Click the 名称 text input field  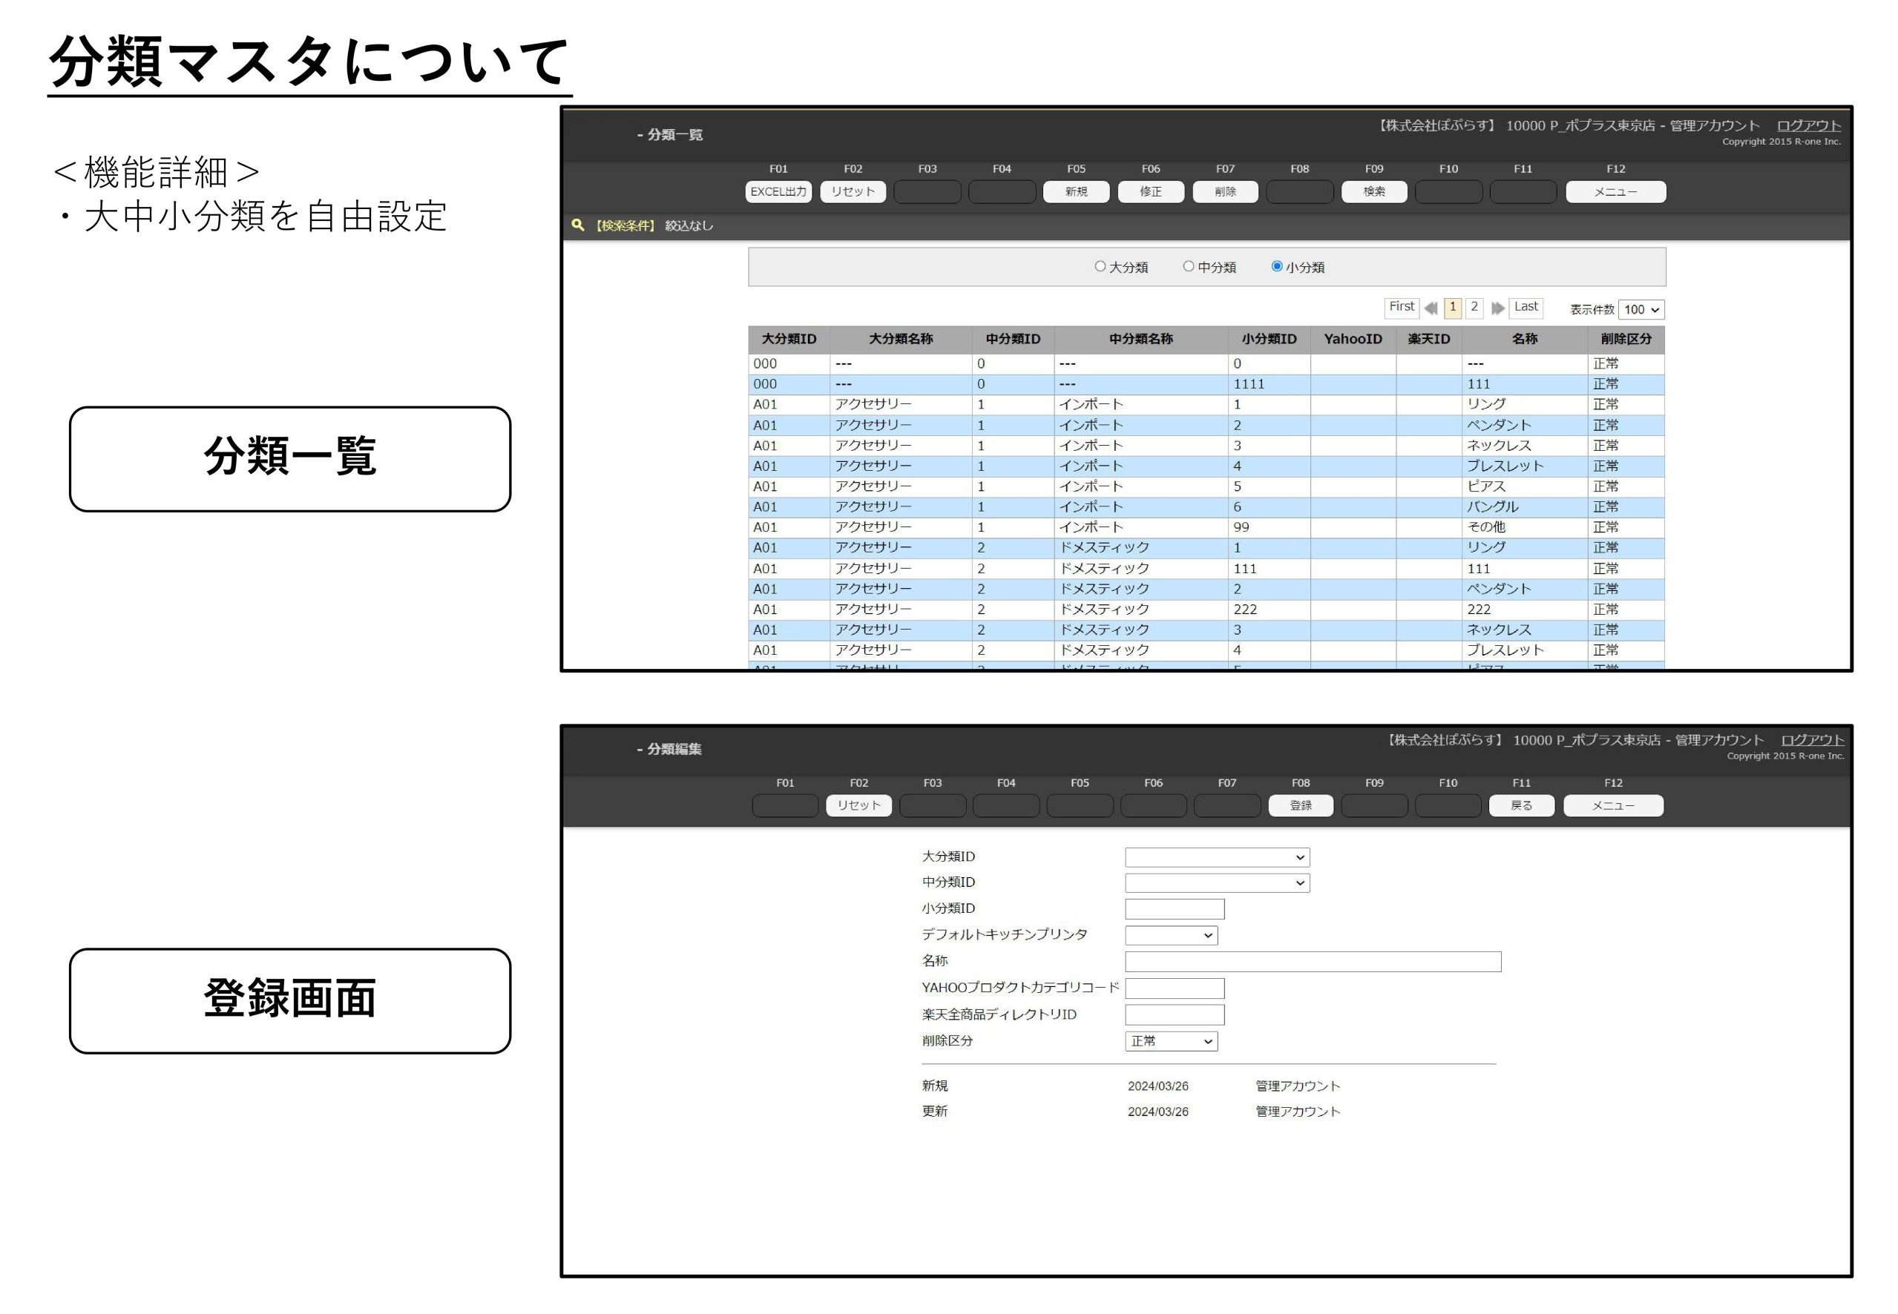[1313, 962]
